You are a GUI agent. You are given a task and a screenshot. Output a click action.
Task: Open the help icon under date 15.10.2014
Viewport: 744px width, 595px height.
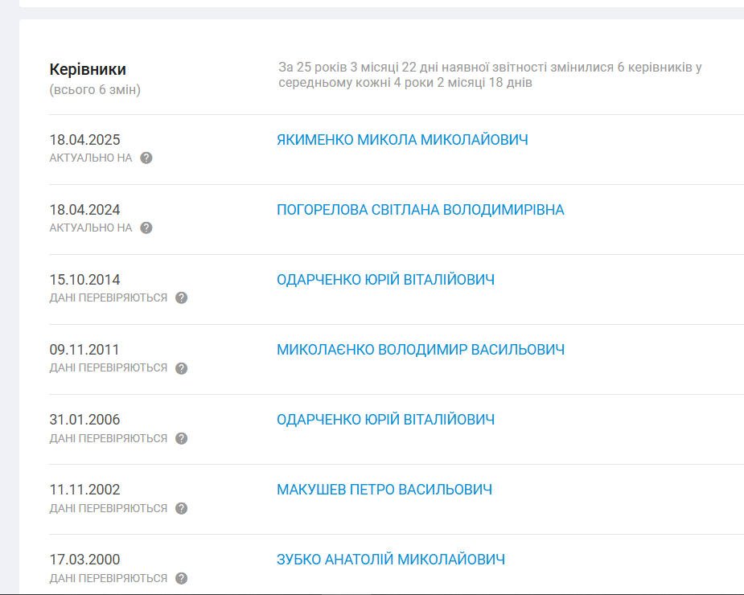(181, 298)
